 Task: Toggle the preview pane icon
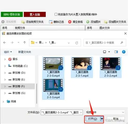(116, 52)
